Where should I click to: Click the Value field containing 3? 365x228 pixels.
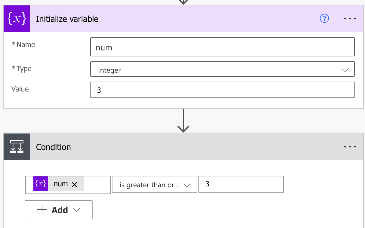[222, 90]
